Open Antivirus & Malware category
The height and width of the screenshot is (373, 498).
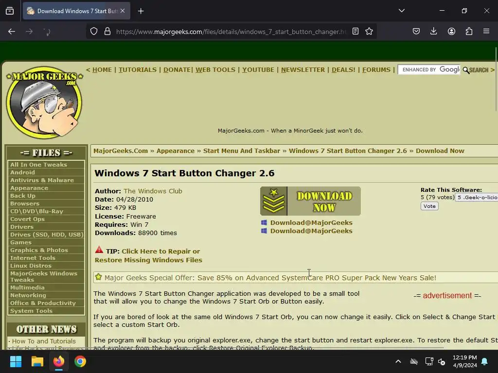(x=42, y=180)
